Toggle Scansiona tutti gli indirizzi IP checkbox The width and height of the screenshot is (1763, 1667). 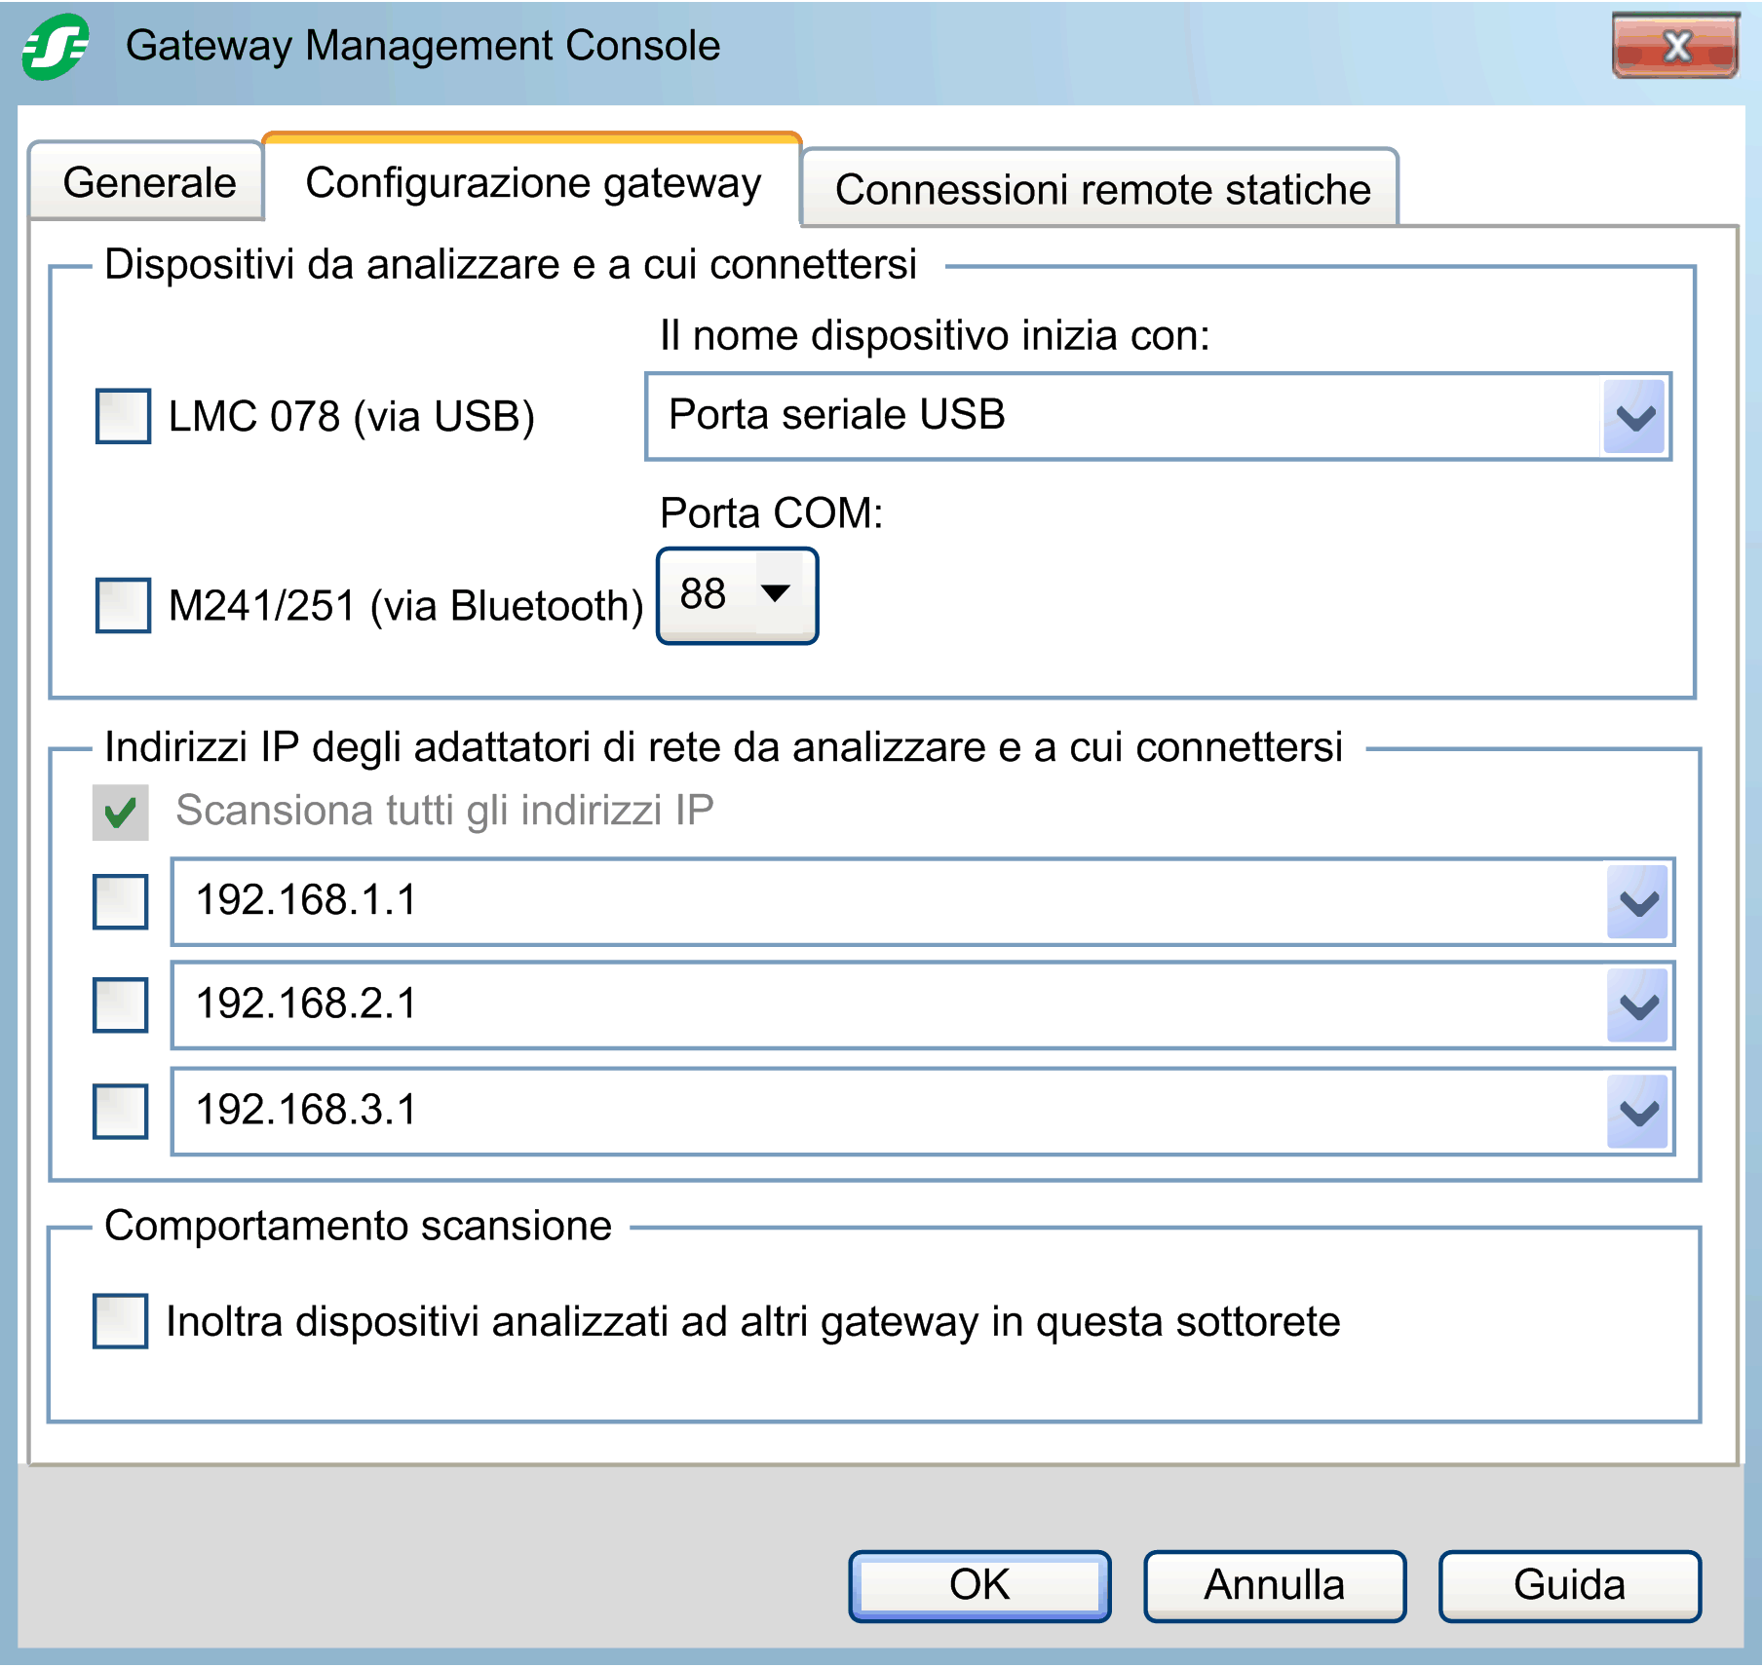click(121, 812)
